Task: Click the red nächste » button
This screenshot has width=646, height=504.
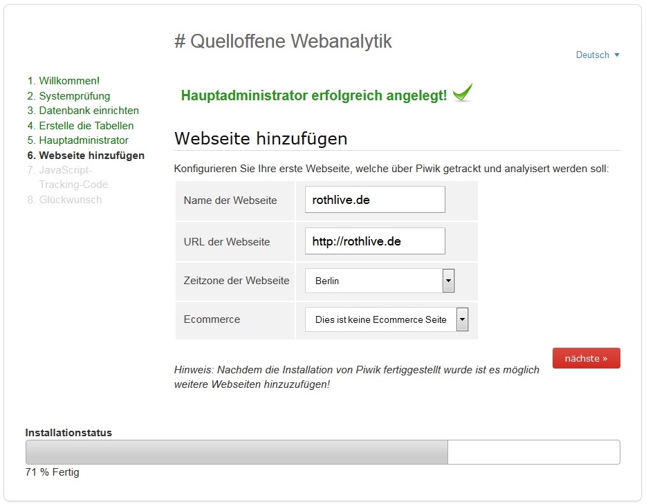Action: (x=587, y=358)
